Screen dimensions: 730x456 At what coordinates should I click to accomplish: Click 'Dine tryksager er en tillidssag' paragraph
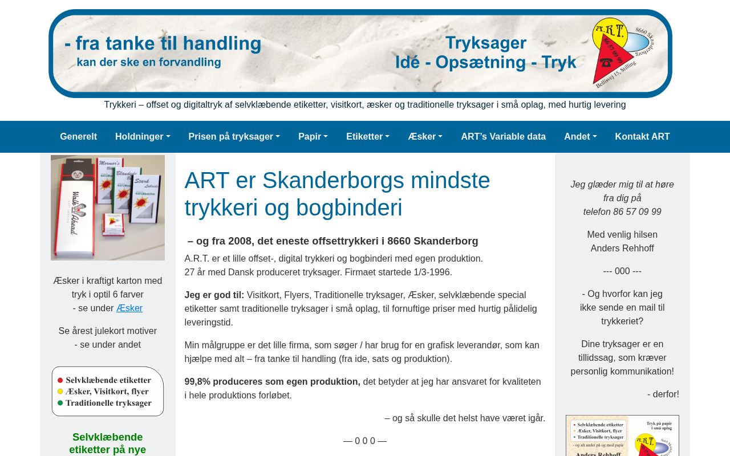pyautogui.click(x=622, y=358)
